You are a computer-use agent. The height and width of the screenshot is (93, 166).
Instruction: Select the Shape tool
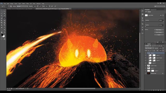4,30
